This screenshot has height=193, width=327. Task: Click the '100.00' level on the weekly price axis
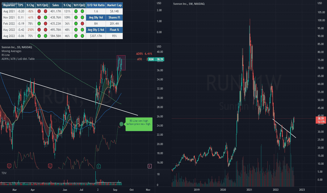click(x=321, y=20)
